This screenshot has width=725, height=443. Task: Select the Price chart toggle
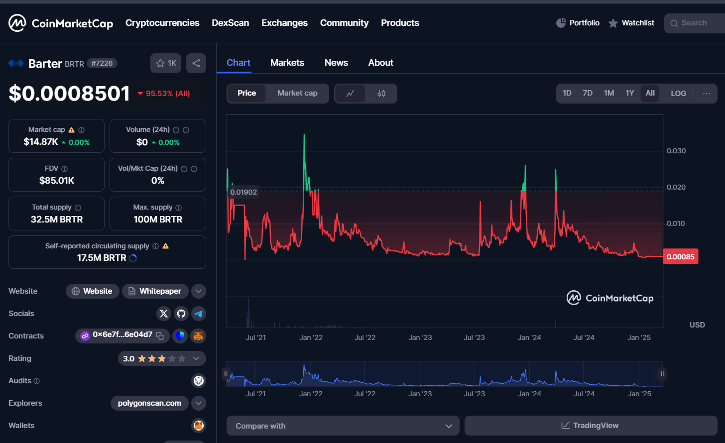tap(247, 93)
